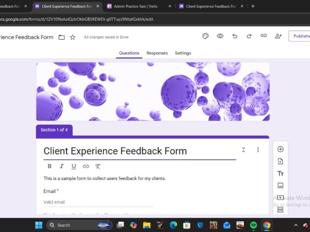Add question using plus circle icon
This screenshot has width=310, height=232.
tap(280, 149)
